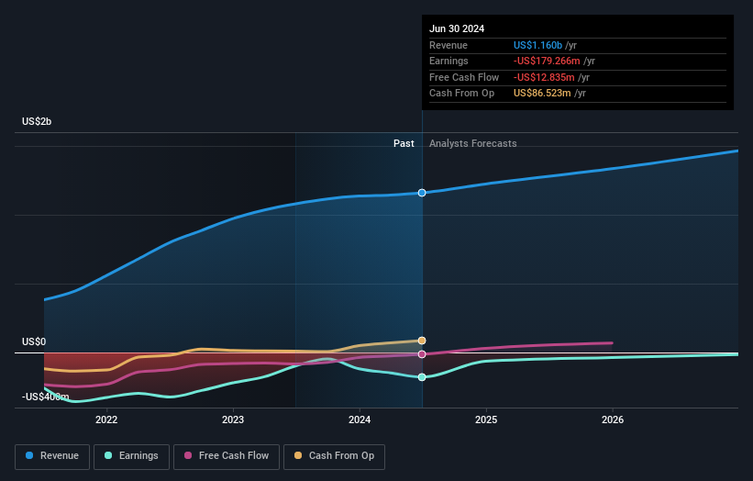Toggle the Earnings legend button
This screenshot has height=481, width=753.
click(x=131, y=456)
